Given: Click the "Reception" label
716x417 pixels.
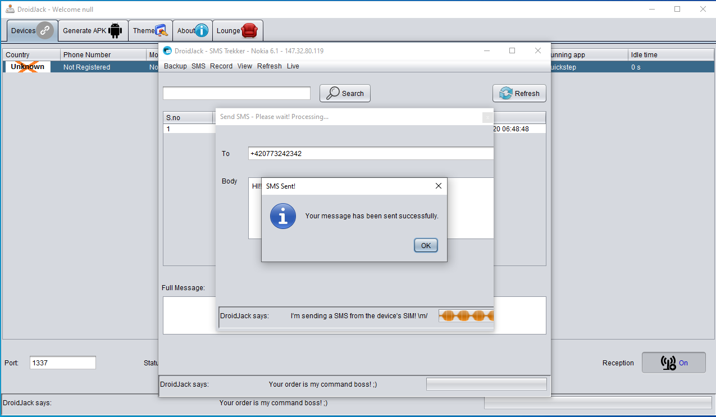Looking at the screenshot, I should [x=618, y=363].
